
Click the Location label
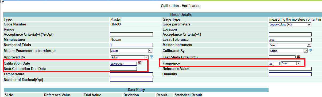tap(170, 29)
